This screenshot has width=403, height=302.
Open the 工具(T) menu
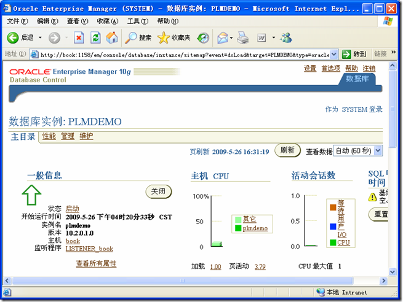[x=138, y=21]
